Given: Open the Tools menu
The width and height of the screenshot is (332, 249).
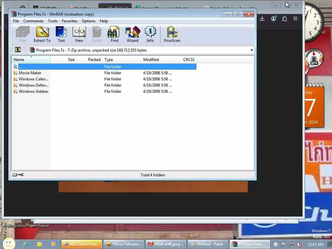Looking at the screenshot, I should 53,21.
